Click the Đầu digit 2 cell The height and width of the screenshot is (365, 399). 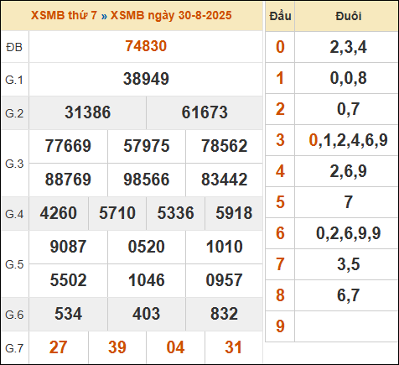[280, 109]
